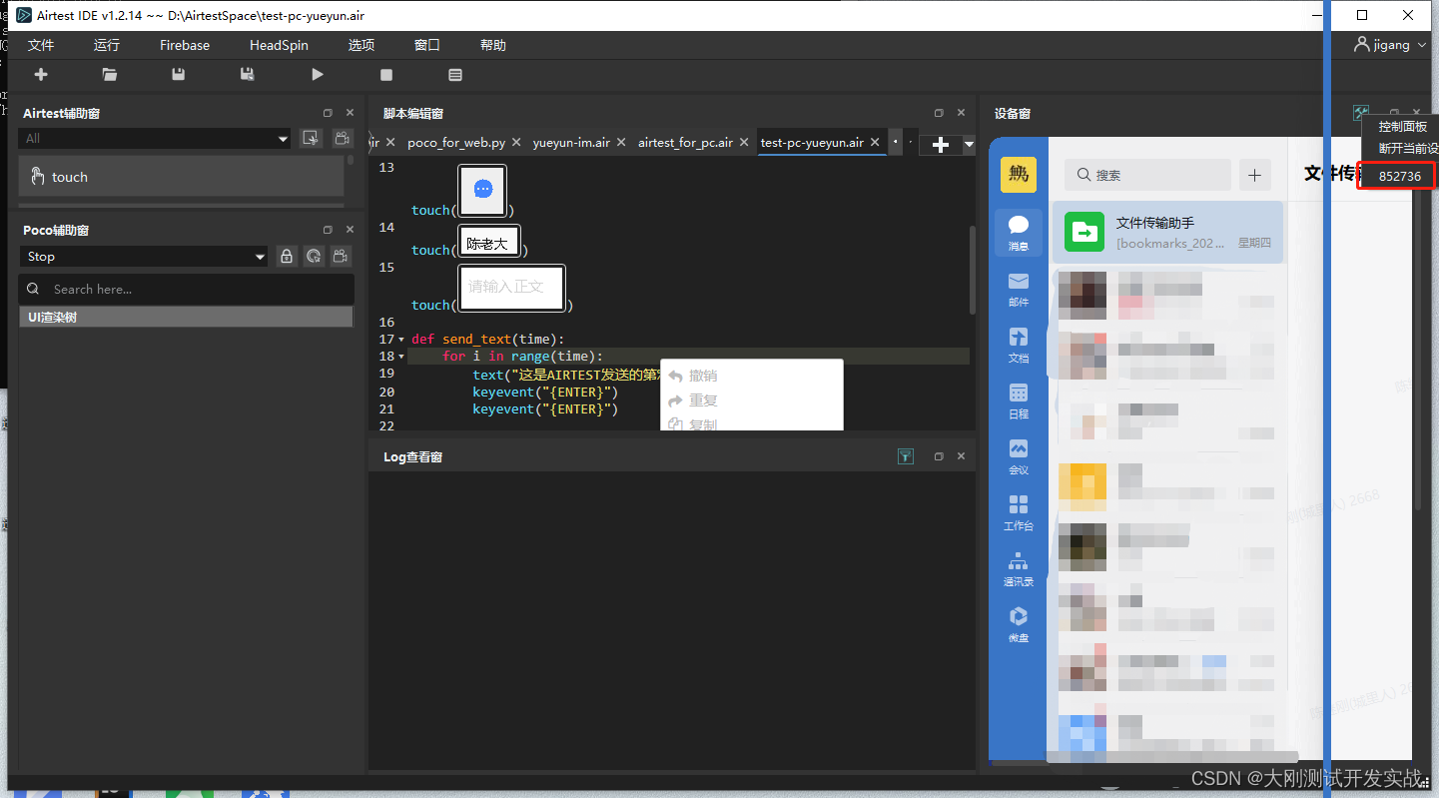Switch to the yueyun-im.air tab
Screen dimensions: 1439x798
pyautogui.click(x=571, y=143)
